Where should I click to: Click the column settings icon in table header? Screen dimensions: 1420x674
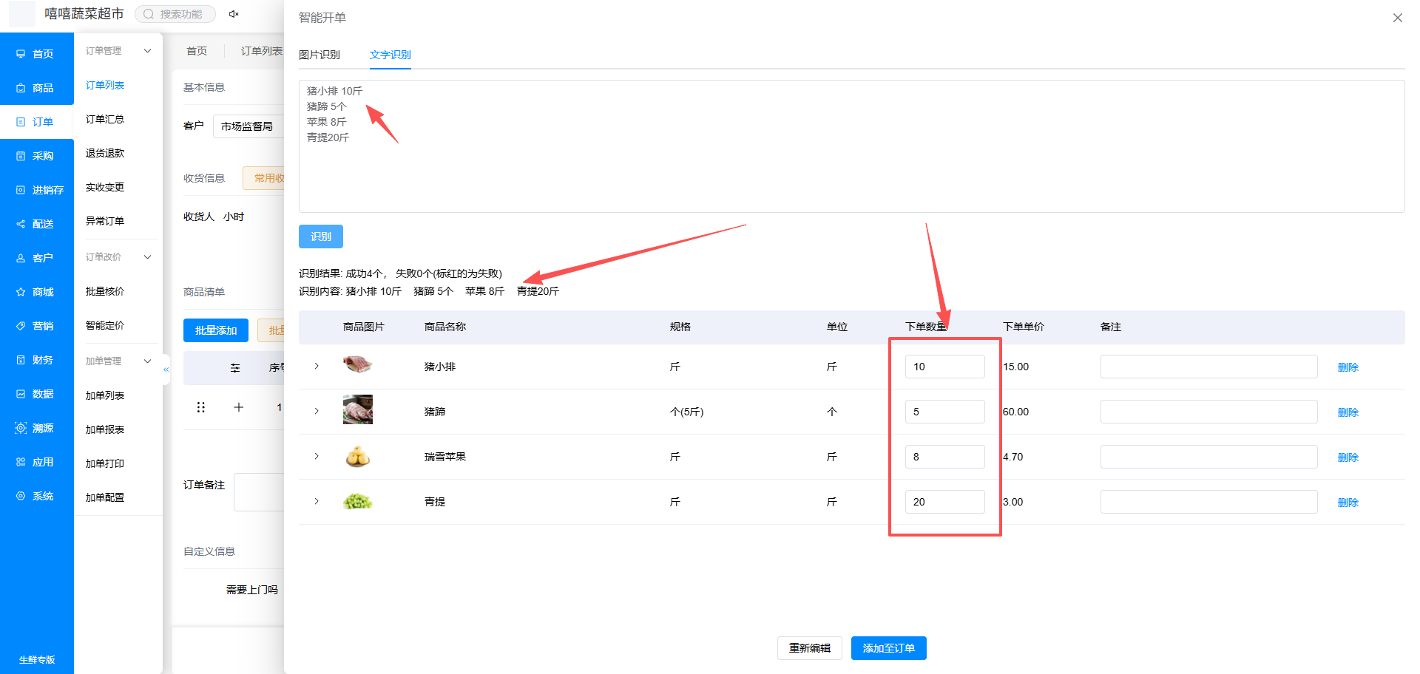pyautogui.click(x=235, y=367)
